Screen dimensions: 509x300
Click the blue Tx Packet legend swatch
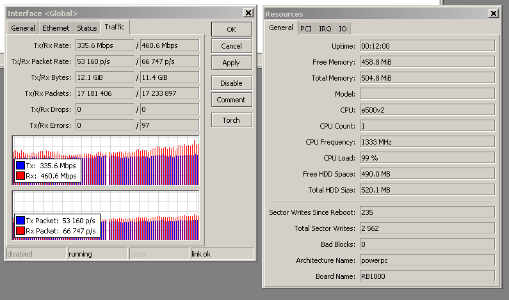pyautogui.click(x=20, y=221)
